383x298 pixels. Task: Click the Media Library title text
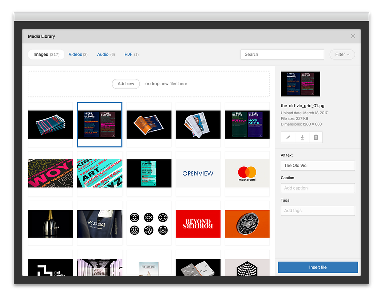41,36
